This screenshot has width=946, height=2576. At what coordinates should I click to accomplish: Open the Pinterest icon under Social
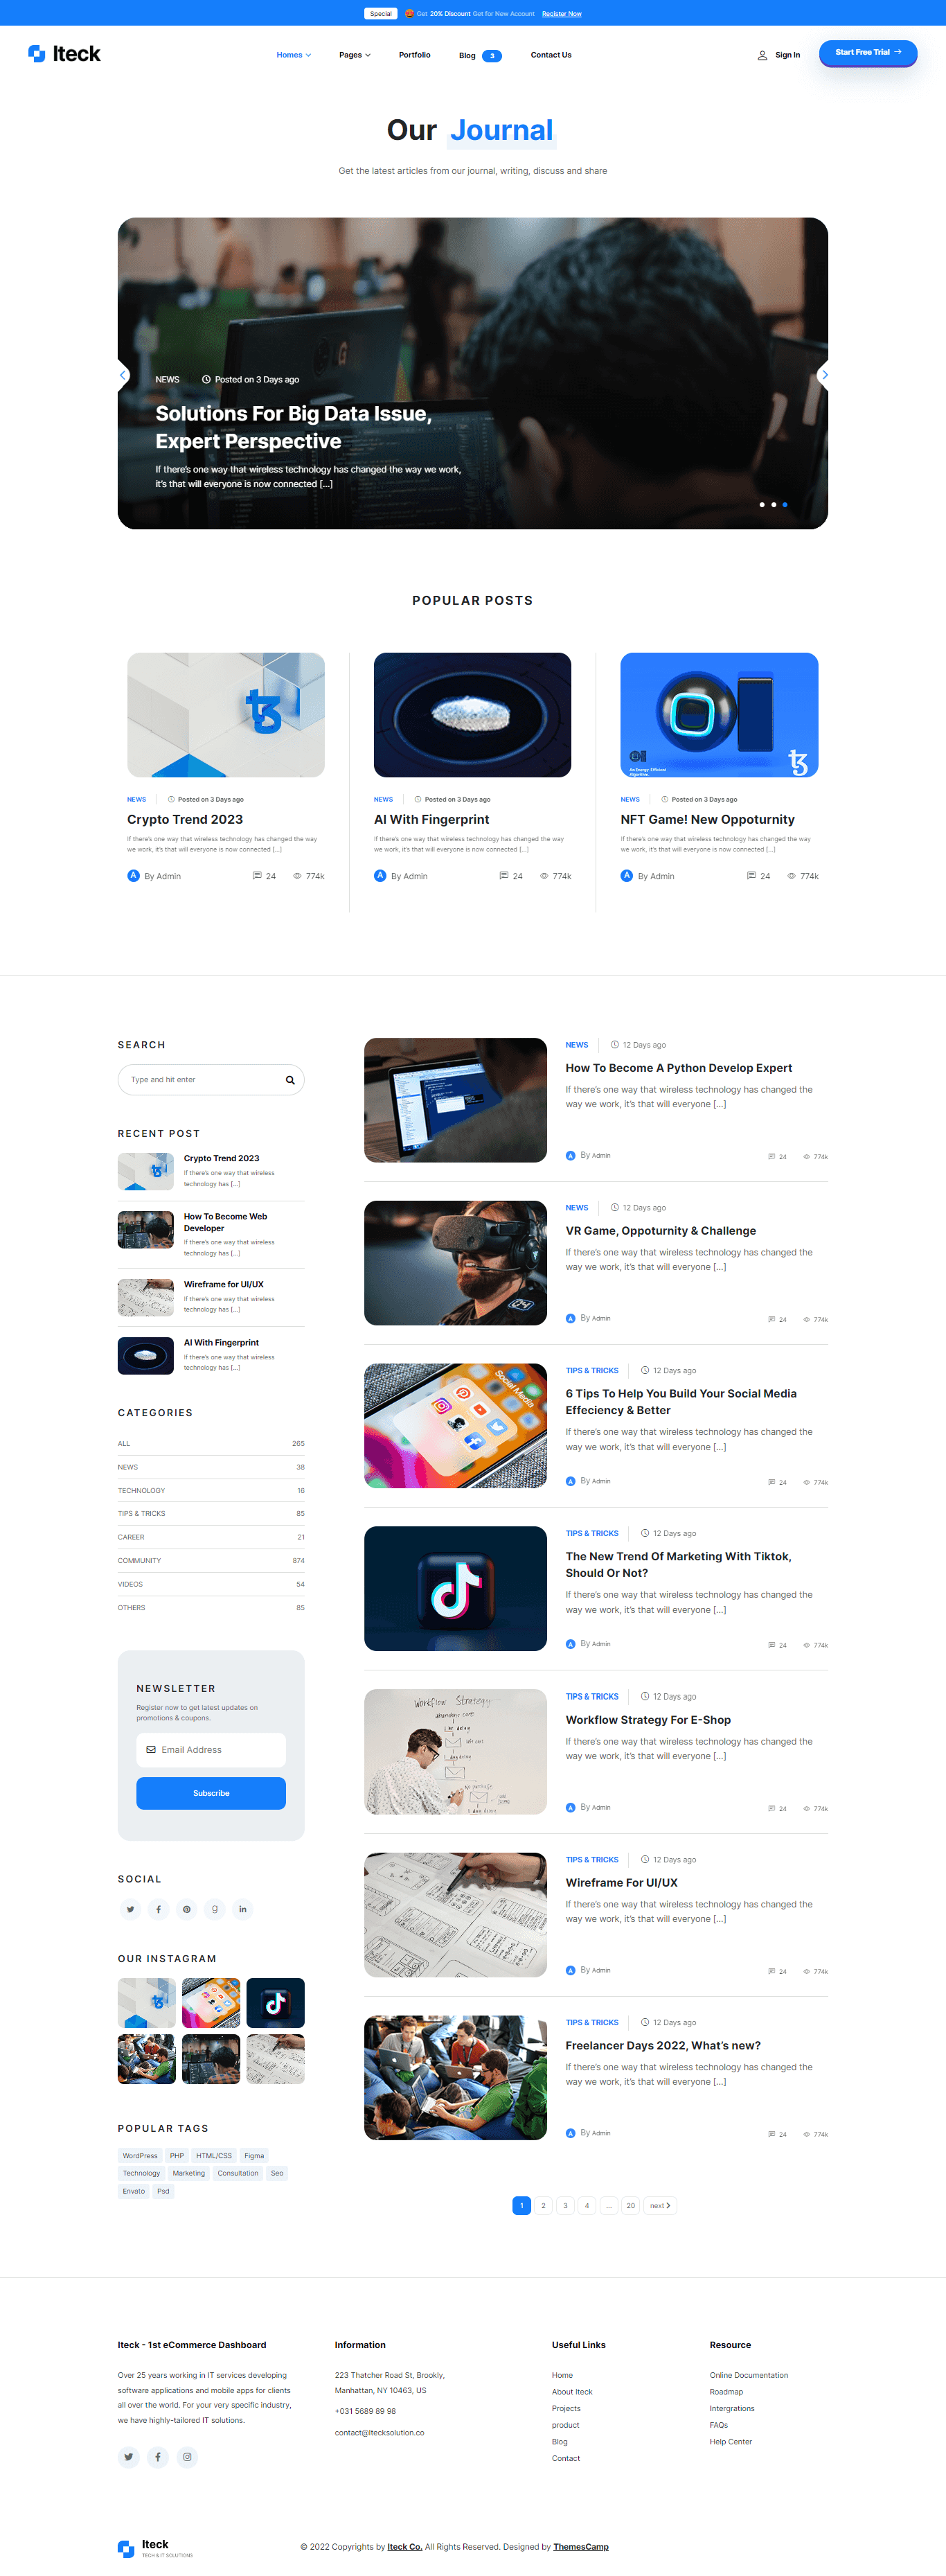click(186, 1909)
